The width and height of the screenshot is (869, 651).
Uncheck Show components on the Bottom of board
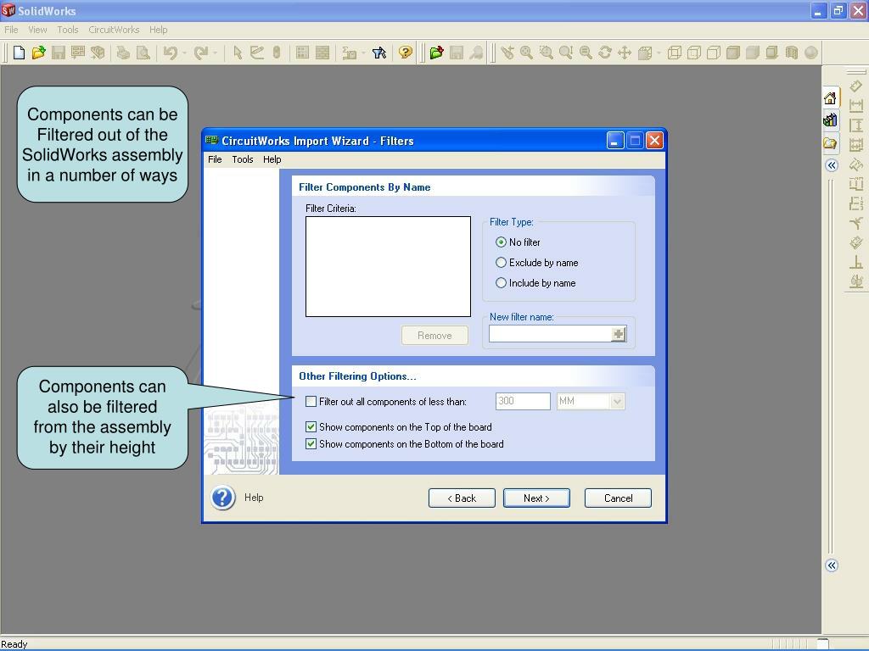[x=311, y=444]
